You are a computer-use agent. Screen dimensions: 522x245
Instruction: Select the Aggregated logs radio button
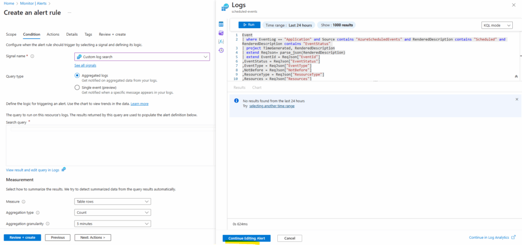coord(77,76)
